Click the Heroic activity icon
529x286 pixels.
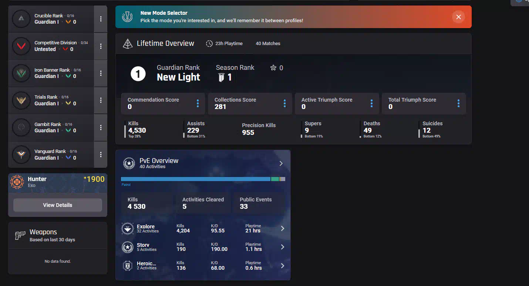[x=128, y=266]
